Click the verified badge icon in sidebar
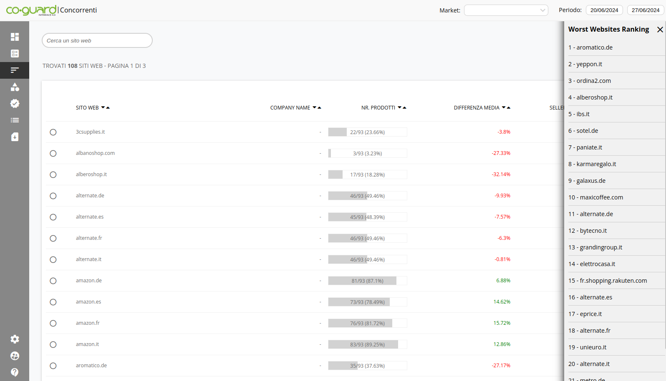Viewport: 666px width, 381px height. [15, 104]
